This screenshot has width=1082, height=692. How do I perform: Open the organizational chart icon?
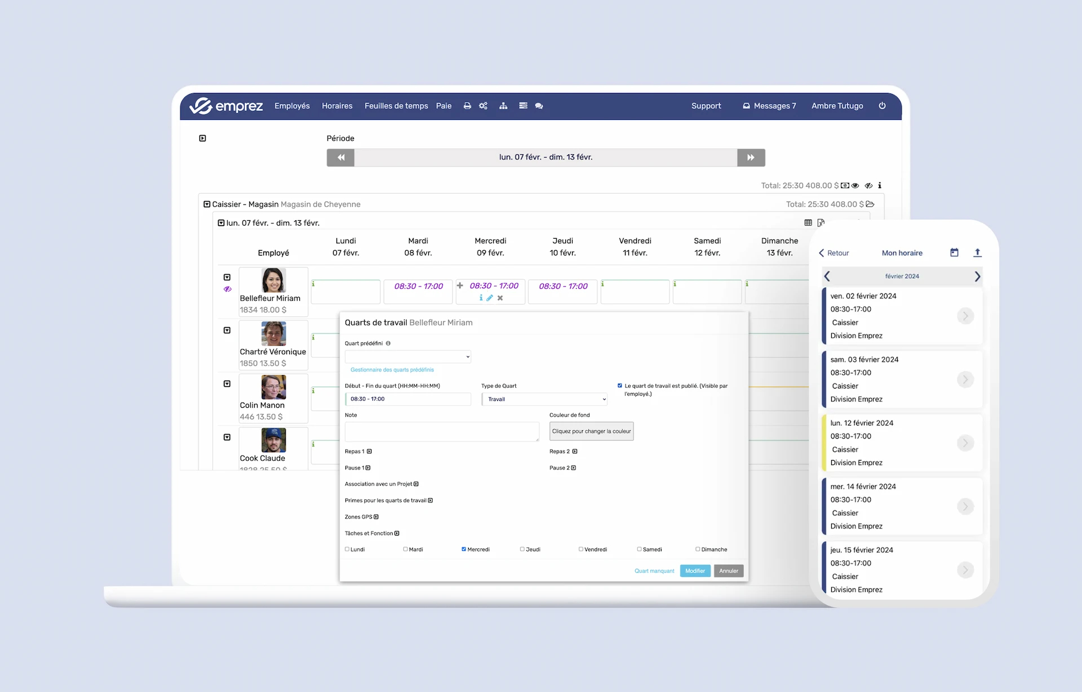tap(503, 106)
